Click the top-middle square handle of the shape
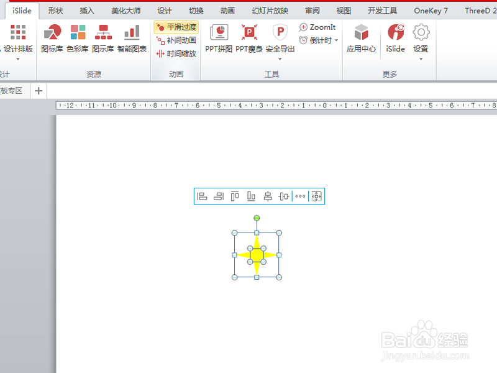The width and height of the screenshot is (497, 373). (257, 233)
